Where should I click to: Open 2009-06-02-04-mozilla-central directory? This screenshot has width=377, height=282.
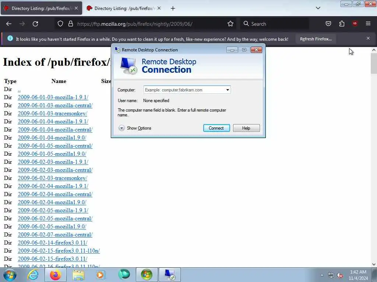[x=55, y=194]
